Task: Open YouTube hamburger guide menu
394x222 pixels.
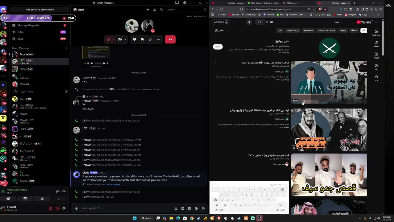Action: click(376, 22)
